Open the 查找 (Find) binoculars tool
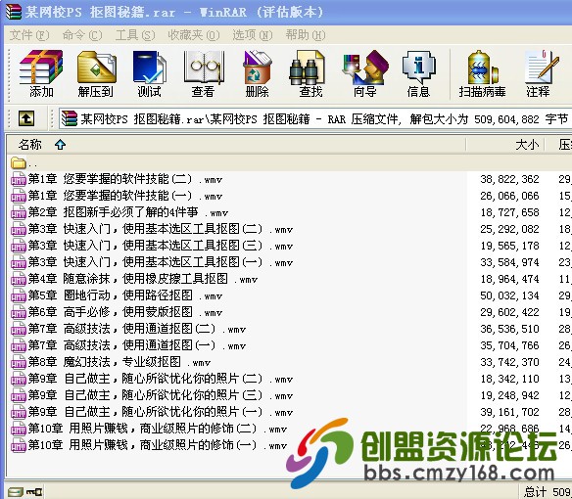Image resolution: width=572 pixels, height=499 pixels. click(310, 74)
